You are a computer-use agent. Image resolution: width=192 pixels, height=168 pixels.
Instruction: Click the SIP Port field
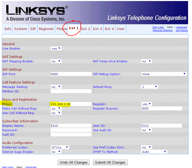(71, 74)
